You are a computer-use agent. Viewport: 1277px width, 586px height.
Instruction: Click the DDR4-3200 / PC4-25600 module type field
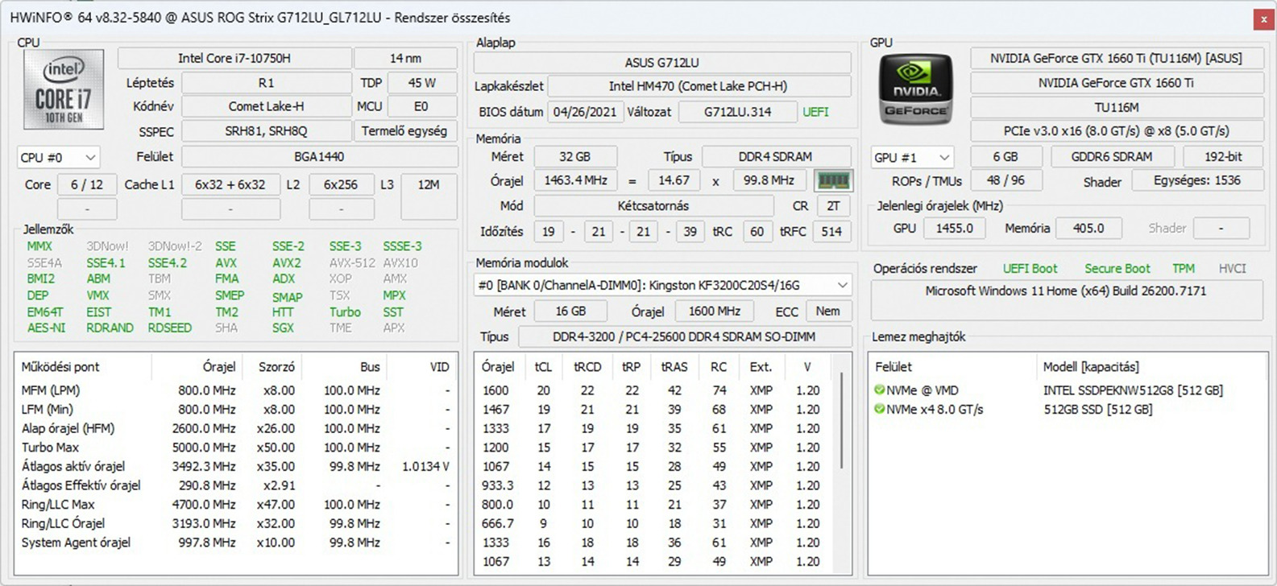[684, 337]
